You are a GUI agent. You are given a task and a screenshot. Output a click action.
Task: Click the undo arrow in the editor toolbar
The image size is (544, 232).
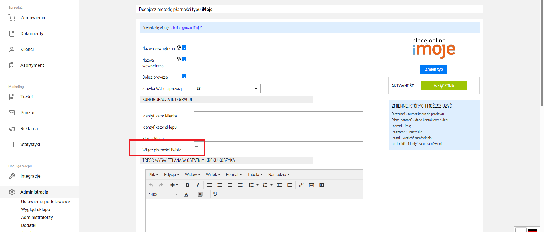click(151, 185)
